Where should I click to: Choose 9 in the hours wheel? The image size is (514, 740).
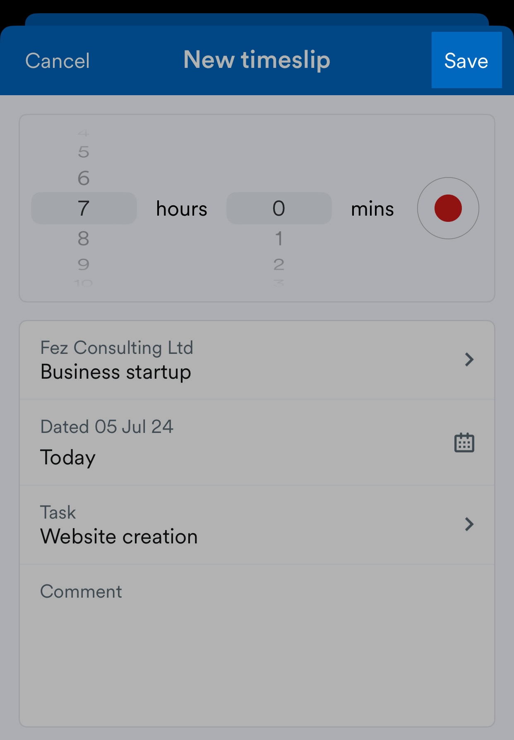(x=84, y=264)
